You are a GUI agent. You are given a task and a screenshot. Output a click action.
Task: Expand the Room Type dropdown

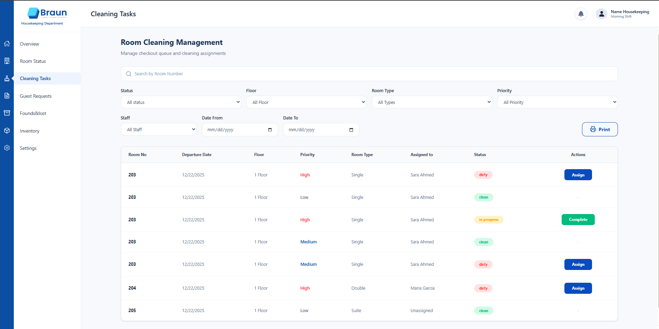(432, 102)
